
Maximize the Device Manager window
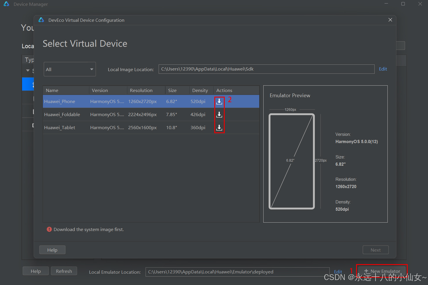click(x=403, y=4)
